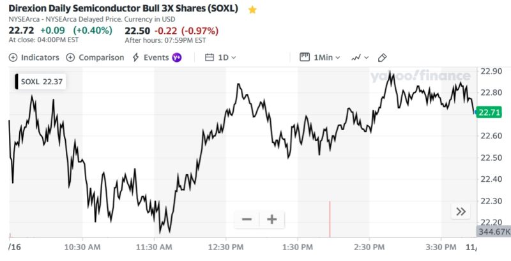
Task: Click the green 22.71 current price tag
Action: [489, 113]
